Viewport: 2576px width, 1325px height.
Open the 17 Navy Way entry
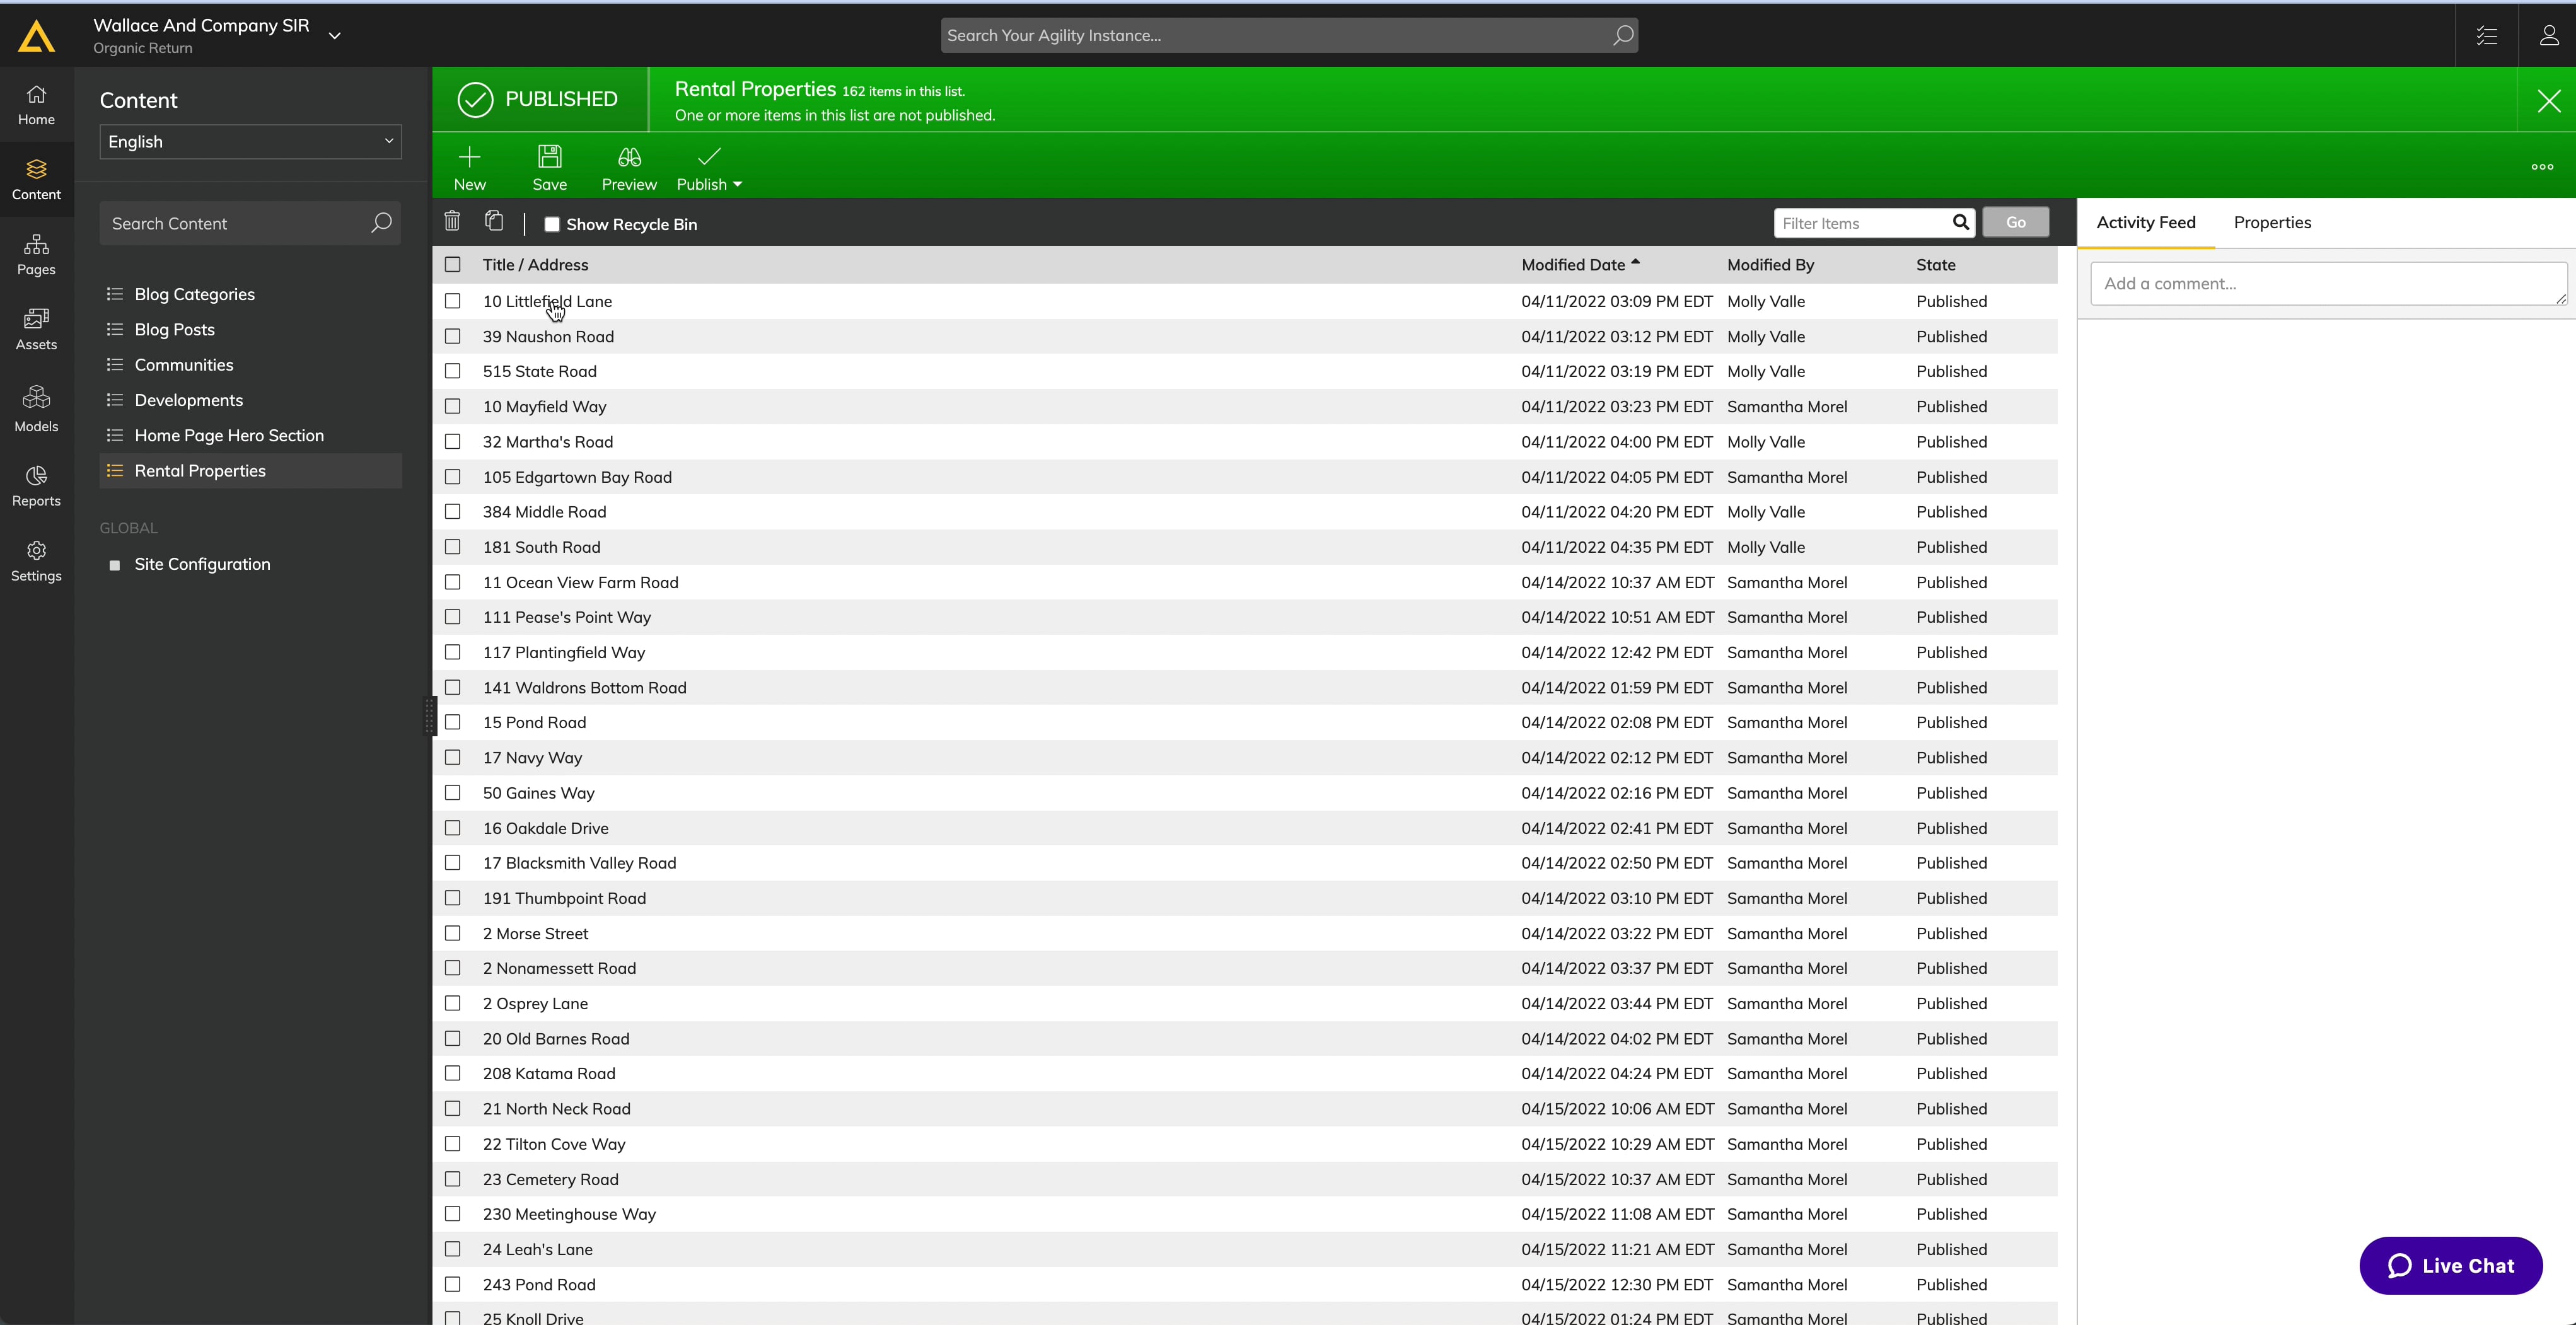coord(532,757)
